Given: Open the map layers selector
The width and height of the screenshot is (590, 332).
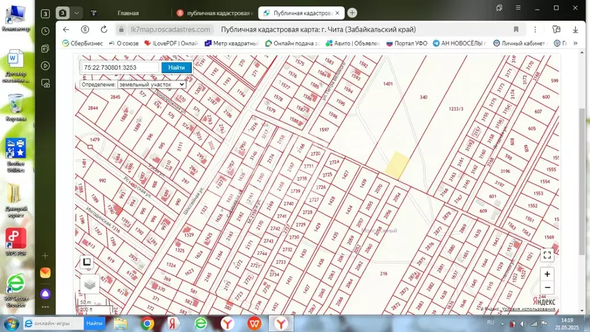Looking at the screenshot, I should coord(89,285).
